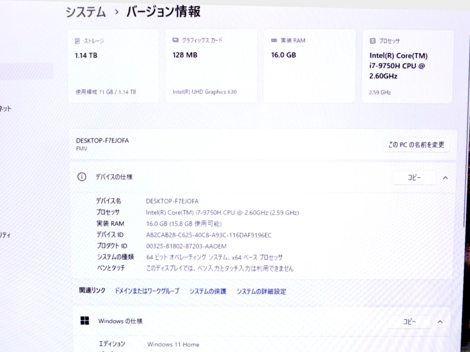
Task: Select the 16.0 GB RAM tile
Action: [309, 67]
